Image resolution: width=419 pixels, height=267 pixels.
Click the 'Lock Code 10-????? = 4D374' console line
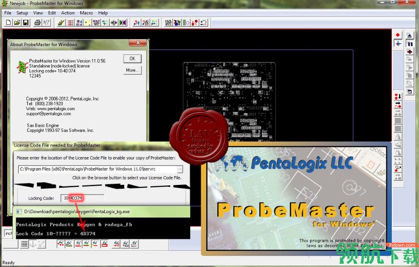pos(55,234)
